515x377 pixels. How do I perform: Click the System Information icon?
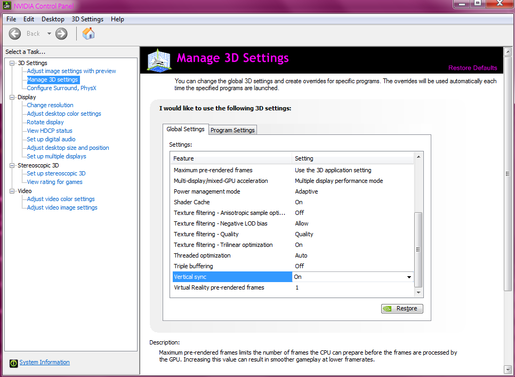click(x=13, y=363)
